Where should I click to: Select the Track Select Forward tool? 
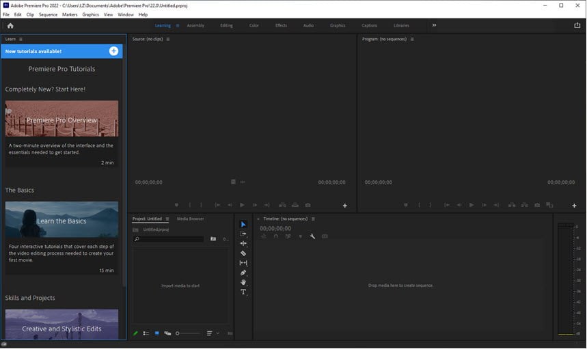point(243,234)
